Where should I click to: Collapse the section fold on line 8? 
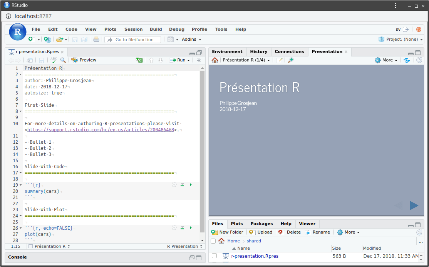pyautogui.click(x=20, y=111)
